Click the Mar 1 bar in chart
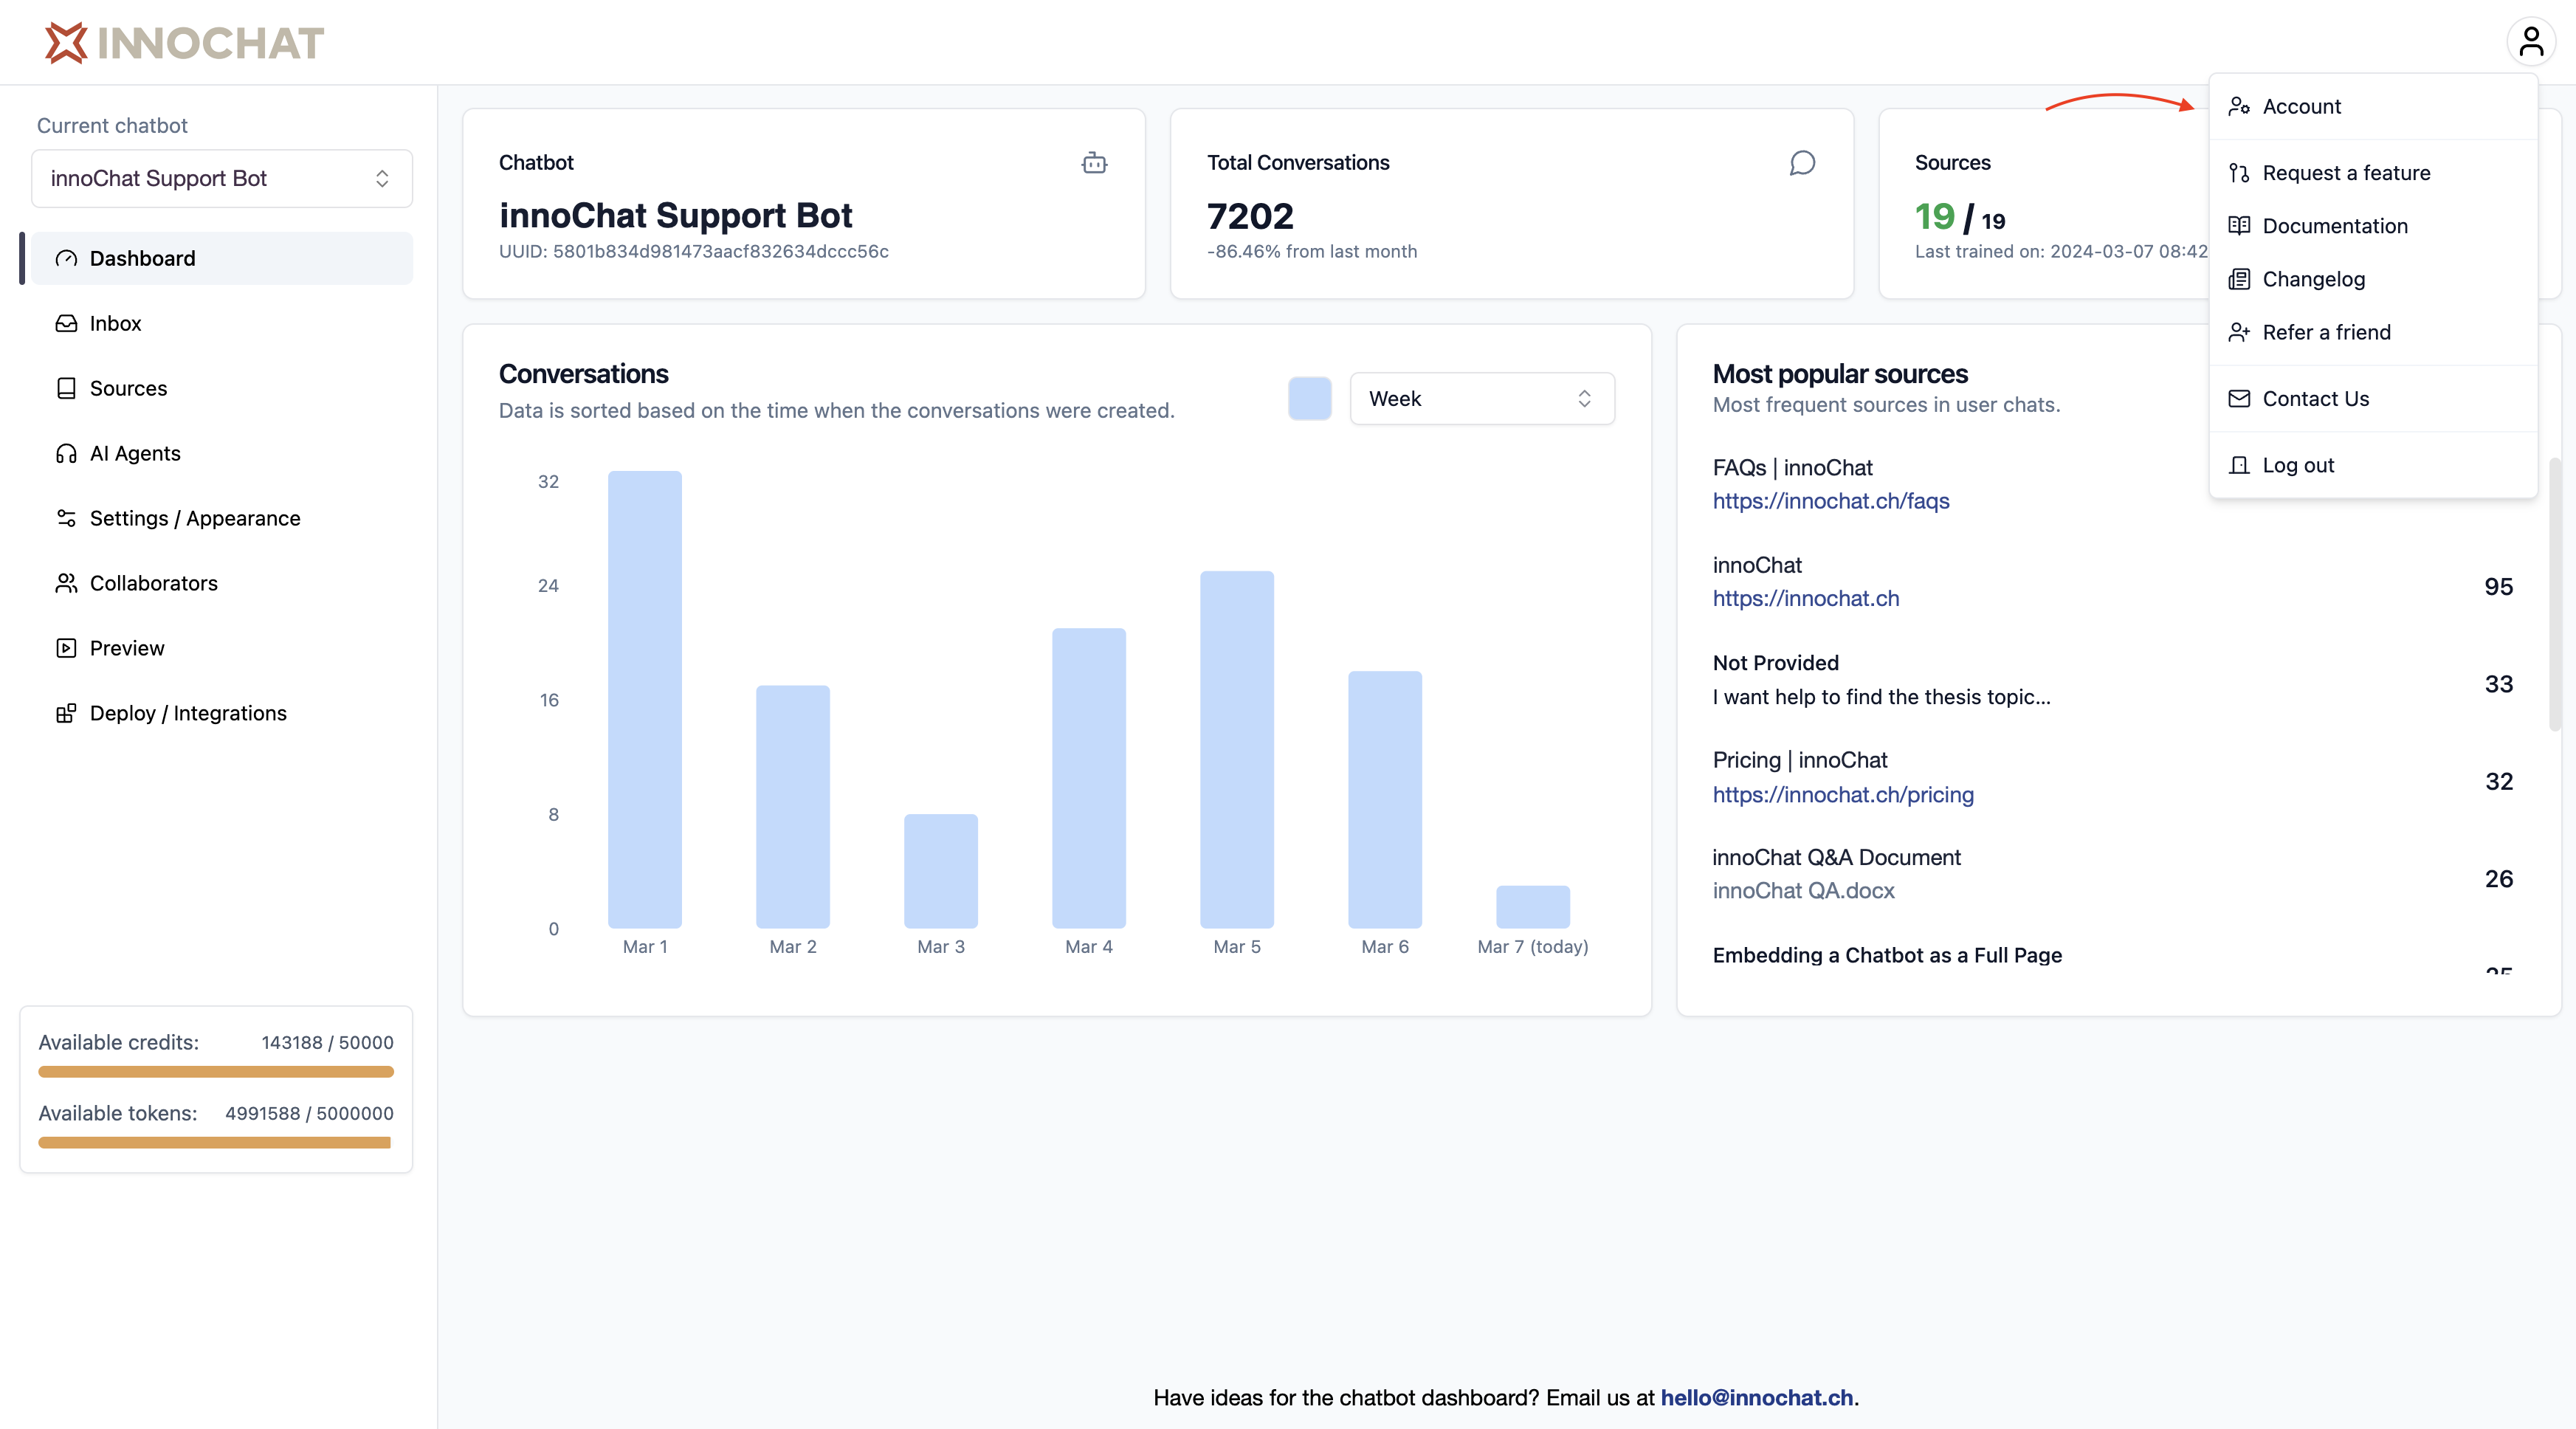Viewport: 2576px width, 1429px height. click(x=645, y=700)
